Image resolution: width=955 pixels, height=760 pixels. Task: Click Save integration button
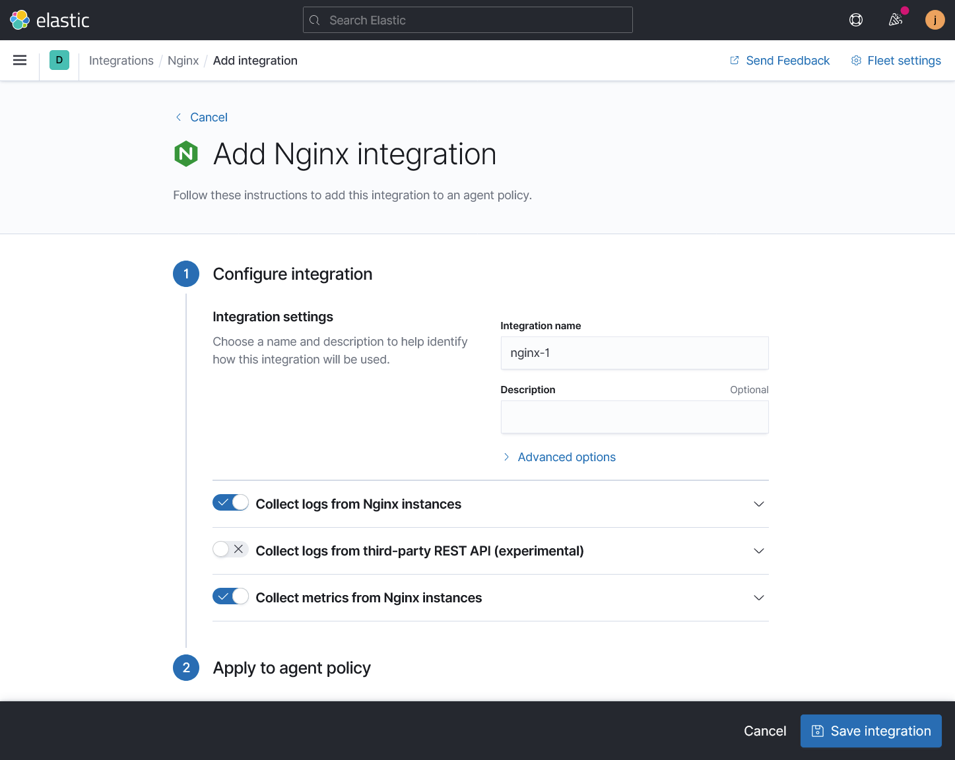(871, 731)
